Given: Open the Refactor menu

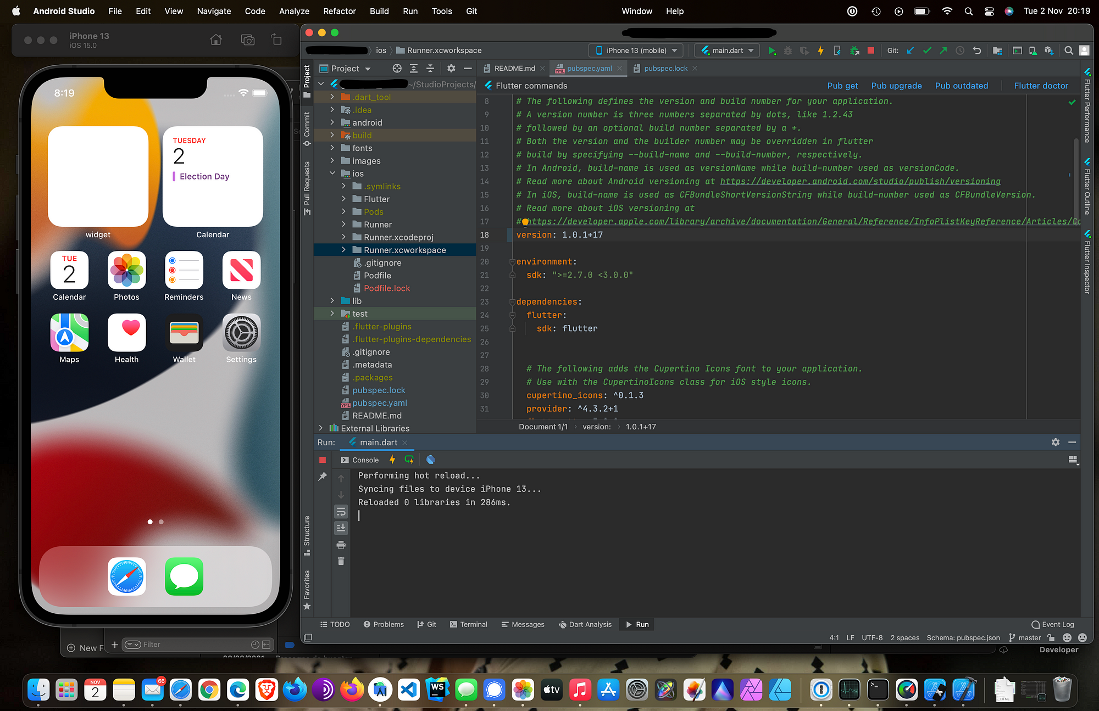Looking at the screenshot, I should [339, 11].
